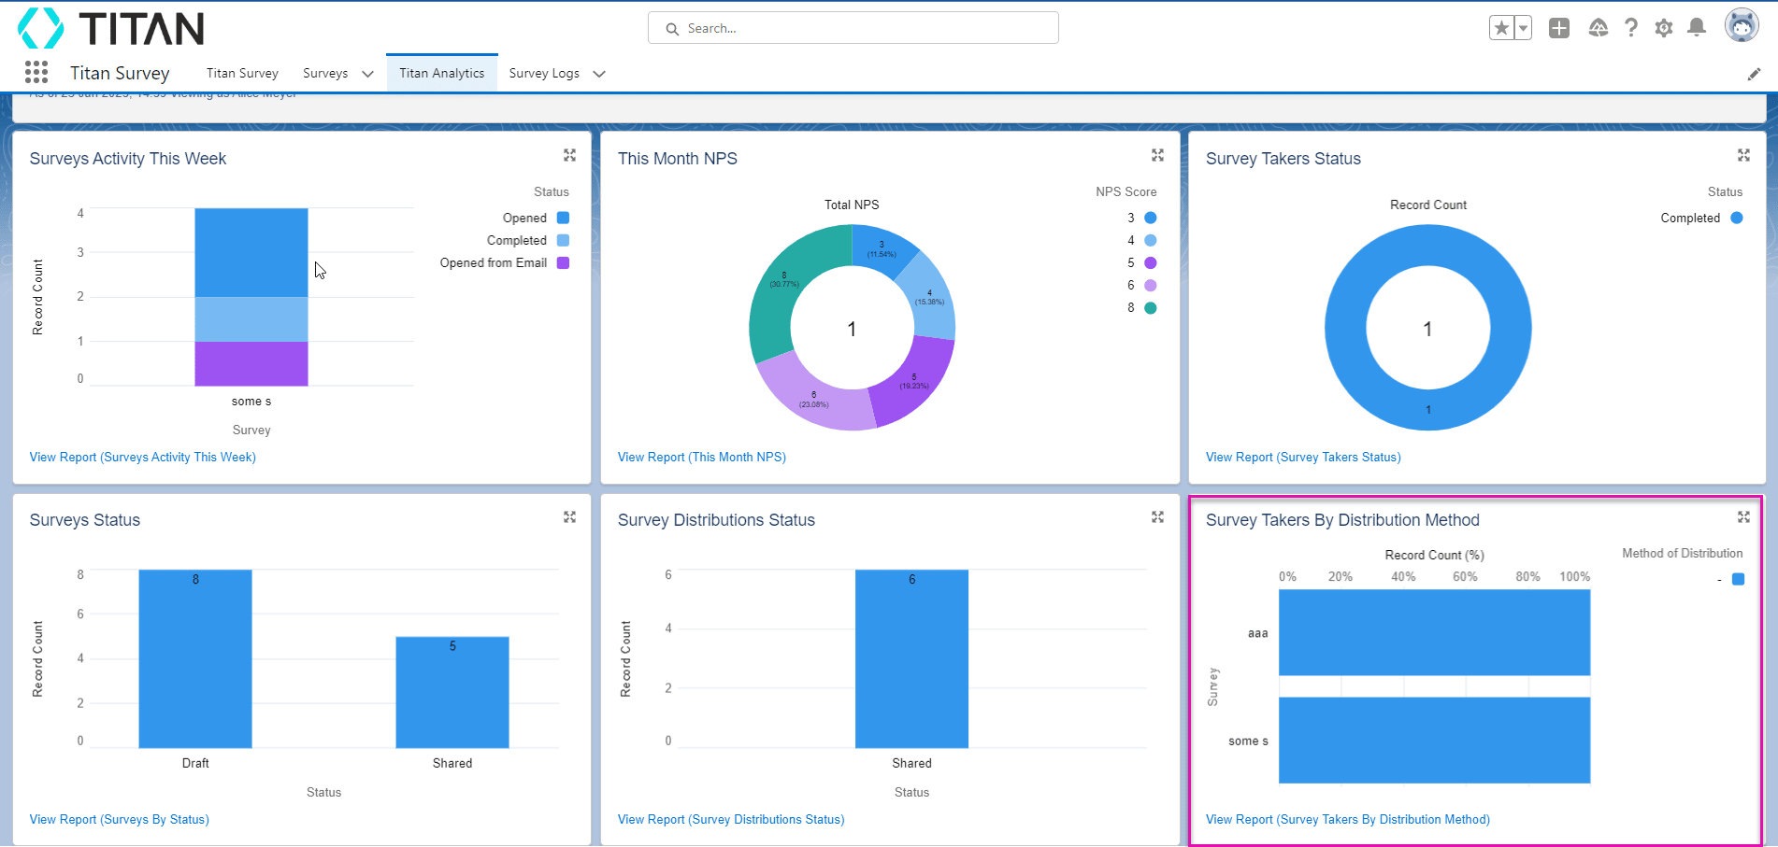Open the Global Actions plus icon

click(x=1558, y=28)
